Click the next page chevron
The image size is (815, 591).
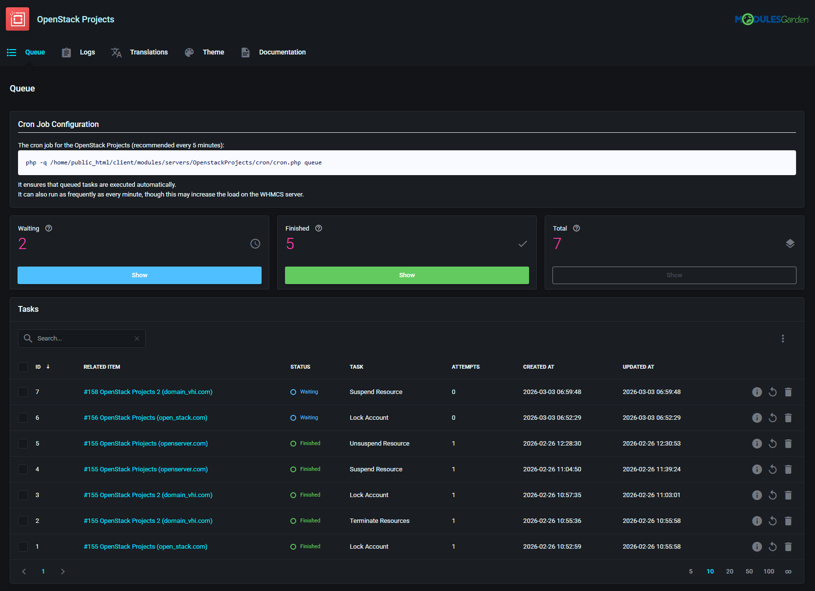coord(62,571)
